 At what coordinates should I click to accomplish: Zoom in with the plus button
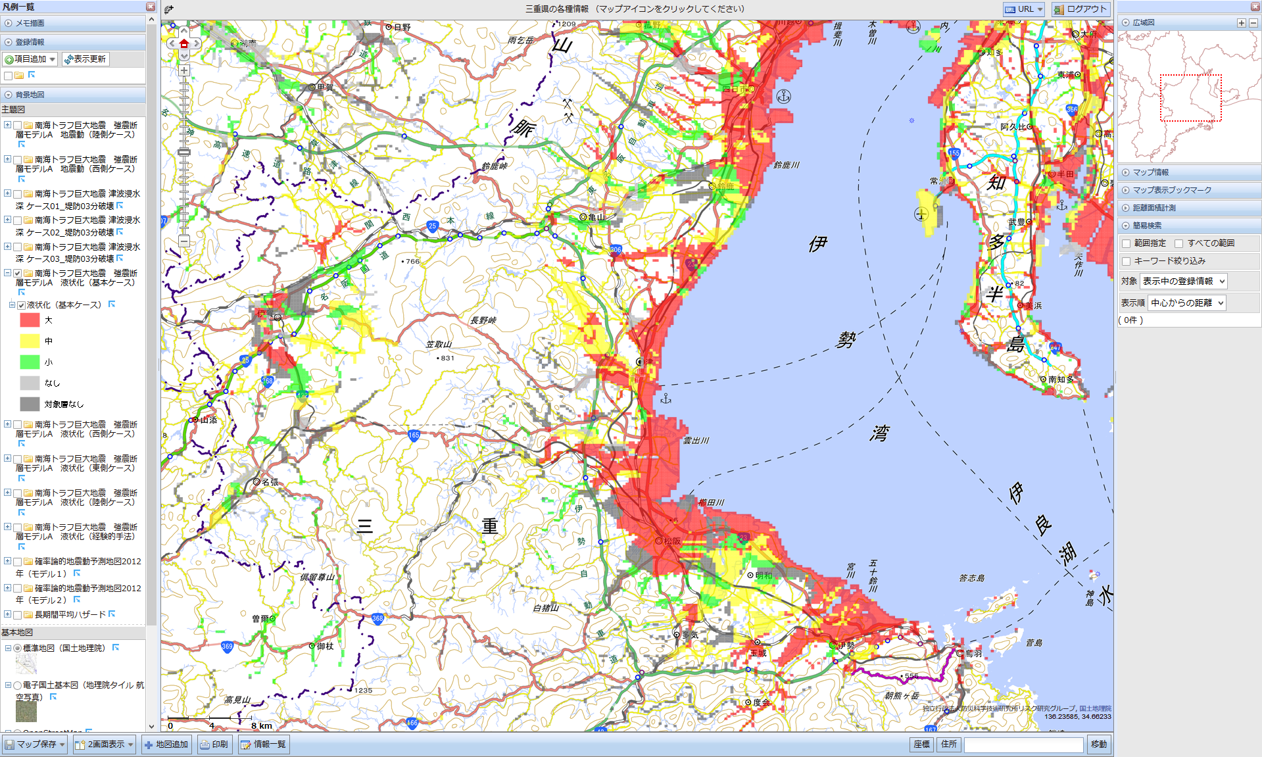pyautogui.click(x=184, y=70)
